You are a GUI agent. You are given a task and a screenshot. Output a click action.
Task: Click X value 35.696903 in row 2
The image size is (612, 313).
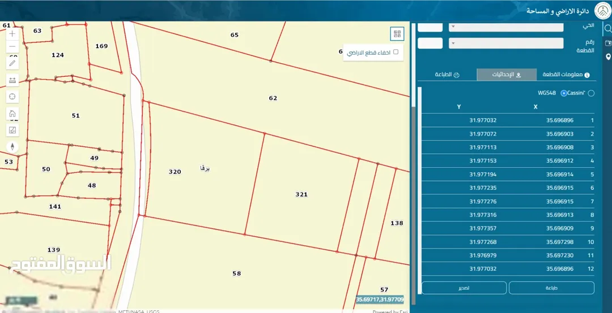(560, 134)
